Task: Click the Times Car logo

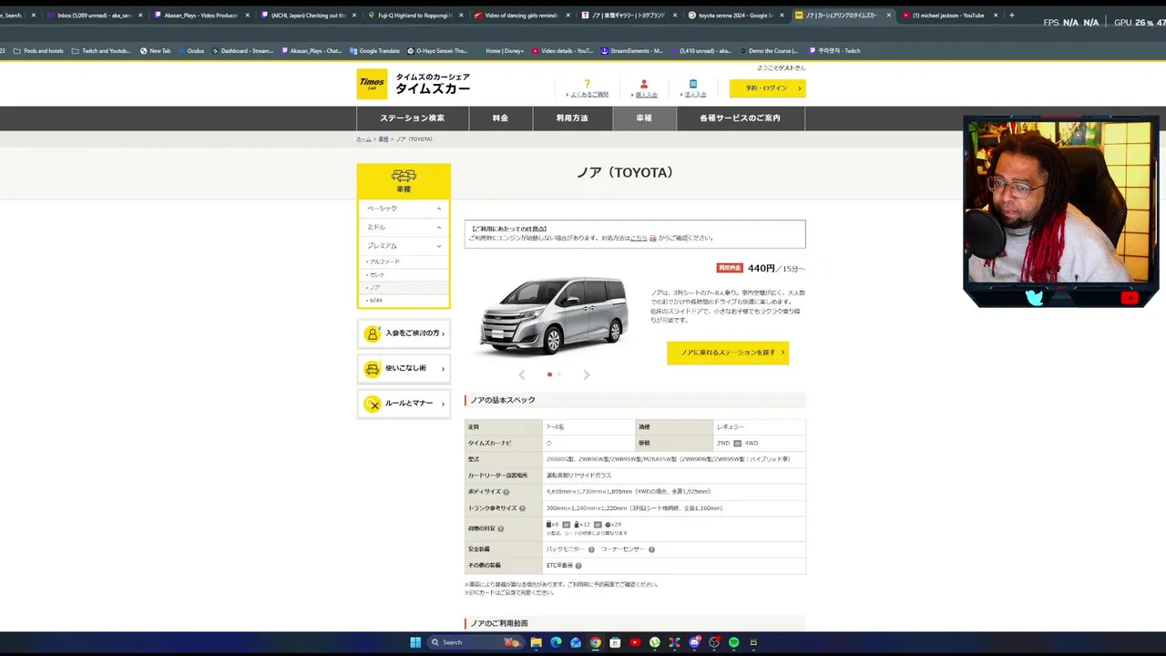Action: coord(372,84)
